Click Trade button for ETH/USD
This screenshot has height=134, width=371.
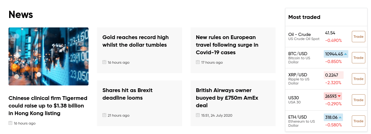[358, 121]
